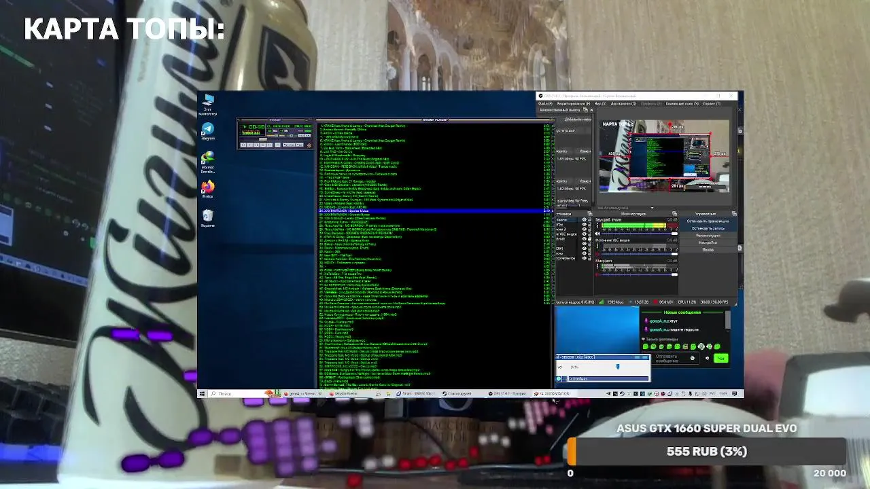This screenshot has height=489, width=870.
Task: Click the Отправить сообщение chat input
Action: 670,358
